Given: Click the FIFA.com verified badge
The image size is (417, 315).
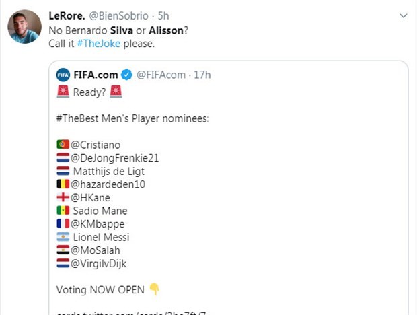Looking at the screenshot, I should coord(128,75).
